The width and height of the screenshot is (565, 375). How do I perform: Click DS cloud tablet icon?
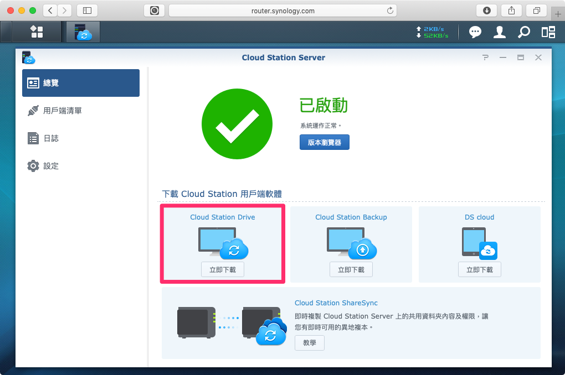(480, 243)
